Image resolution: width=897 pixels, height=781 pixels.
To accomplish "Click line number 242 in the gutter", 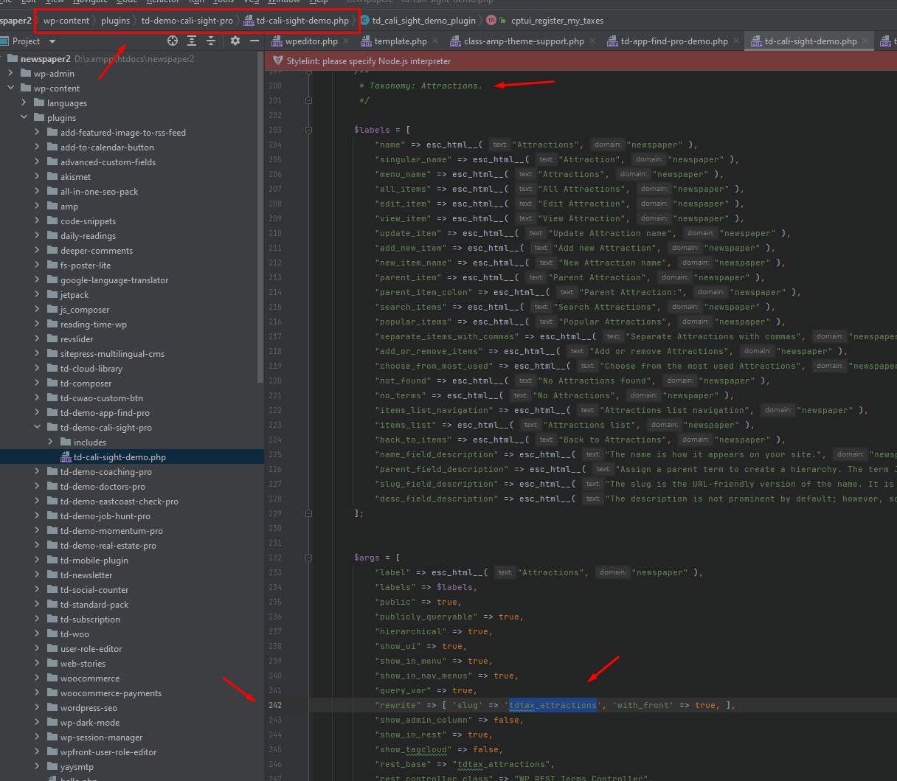I will tap(275, 705).
